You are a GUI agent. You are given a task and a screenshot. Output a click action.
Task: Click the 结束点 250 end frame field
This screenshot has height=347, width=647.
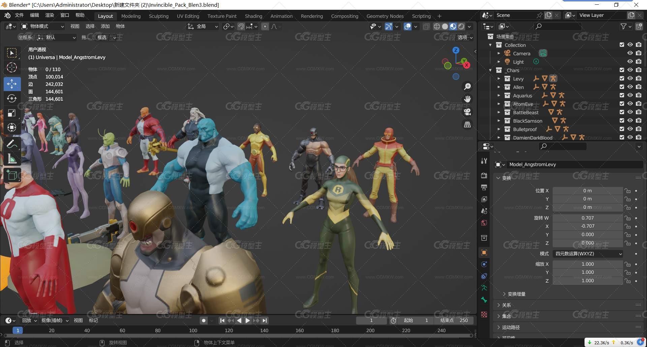[454, 320]
